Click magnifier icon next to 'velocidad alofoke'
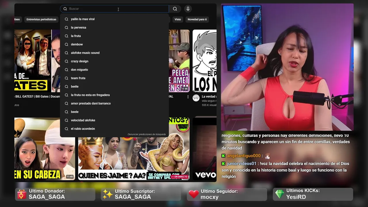368x207 pixels. pyautogui.click(x=66, y=120)
